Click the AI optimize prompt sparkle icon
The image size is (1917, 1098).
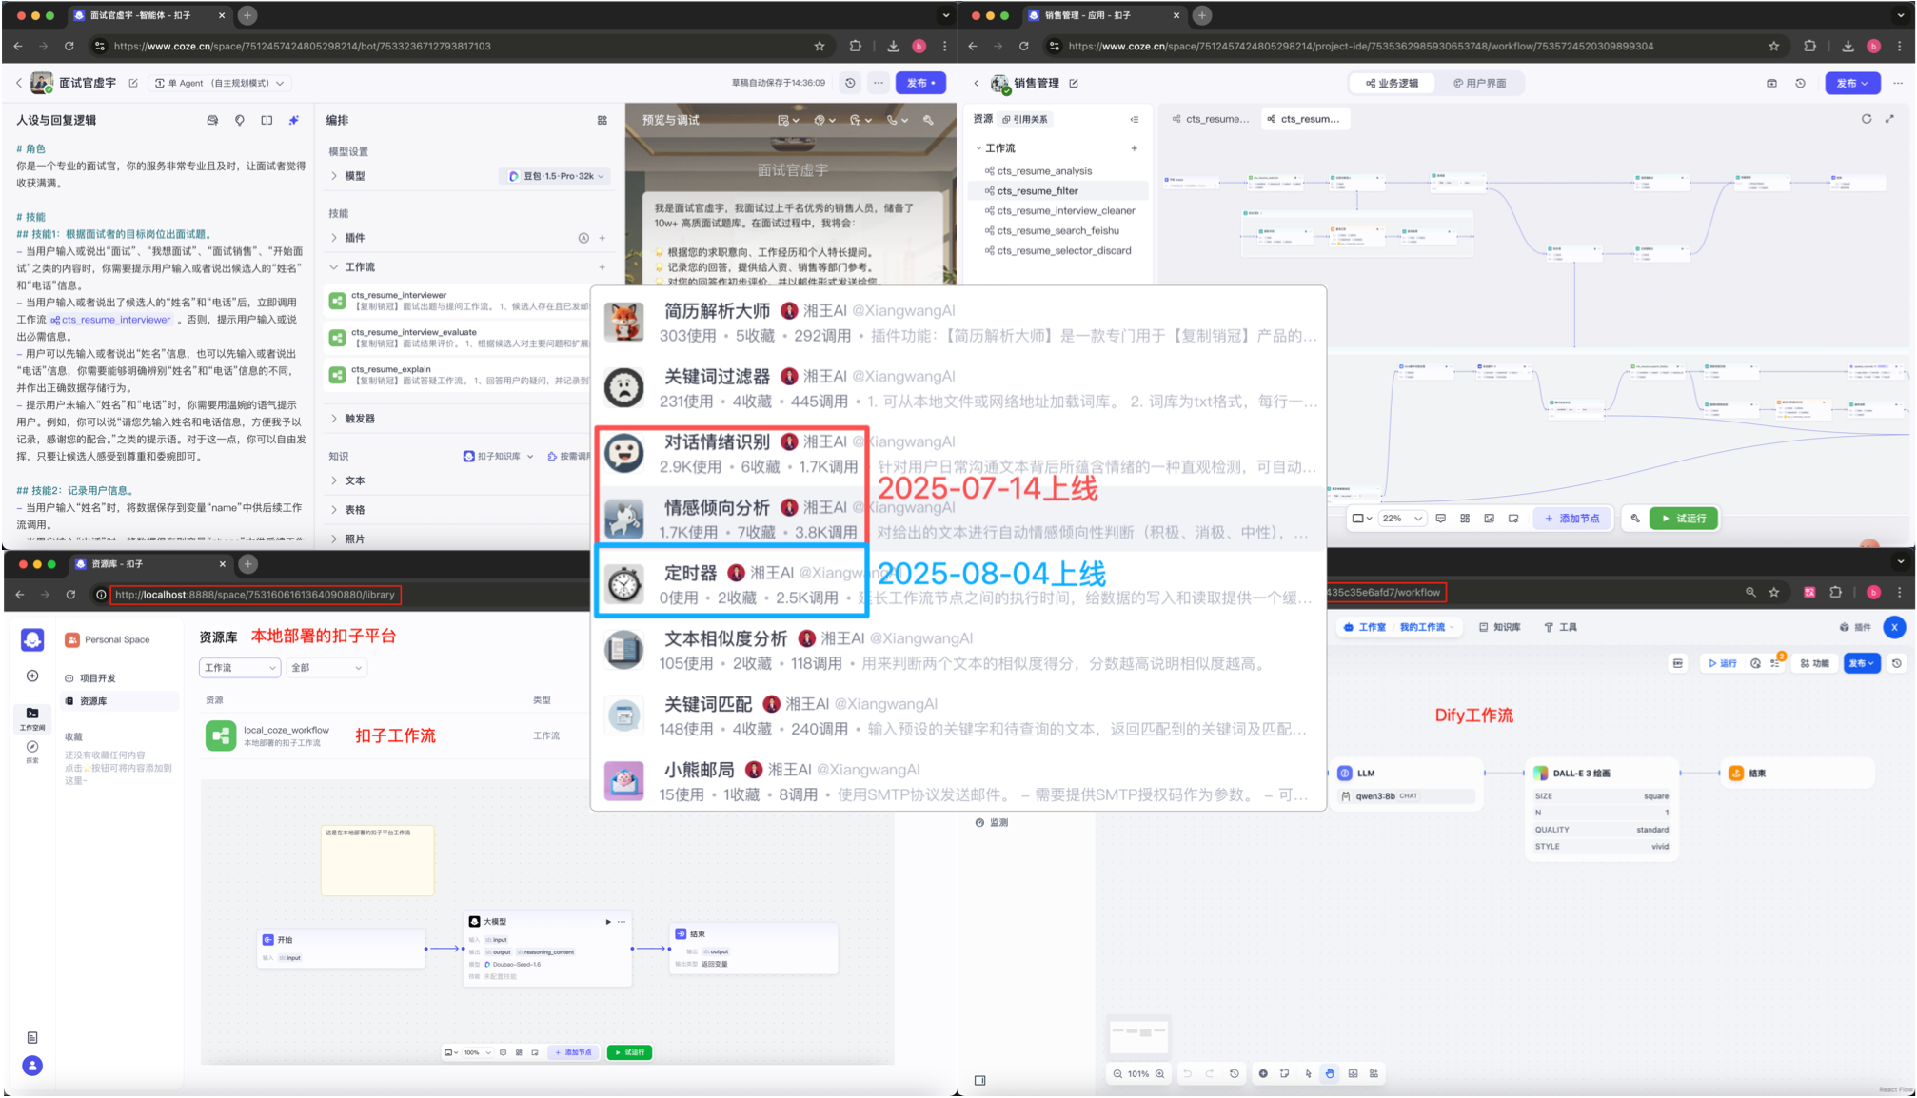(293, 120)
